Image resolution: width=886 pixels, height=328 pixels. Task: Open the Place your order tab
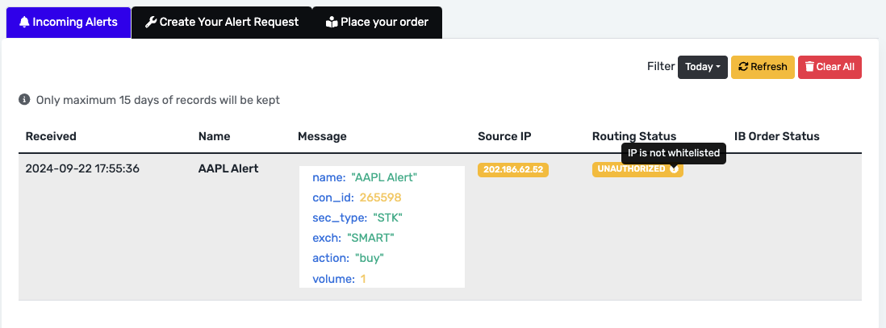(x=378, y=23)
